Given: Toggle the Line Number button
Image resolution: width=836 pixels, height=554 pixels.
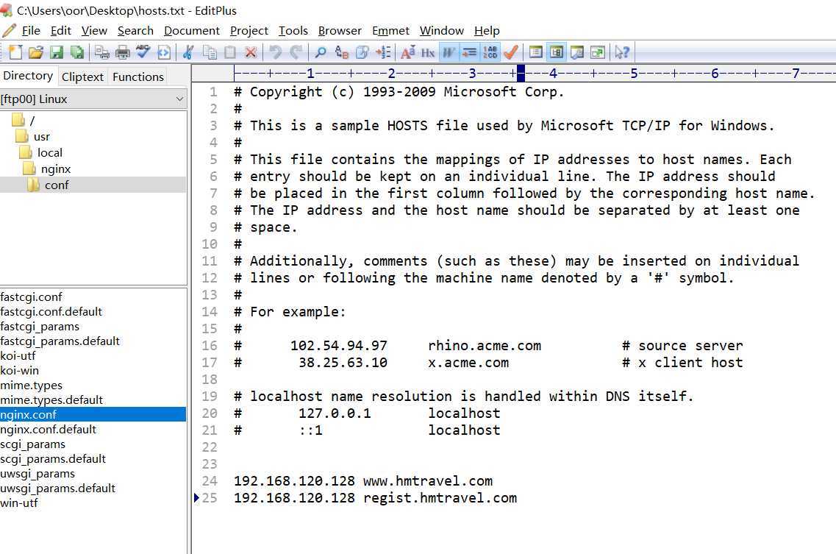Looking at the screenshot, I should pyautogui.click(x=490, y=52).
